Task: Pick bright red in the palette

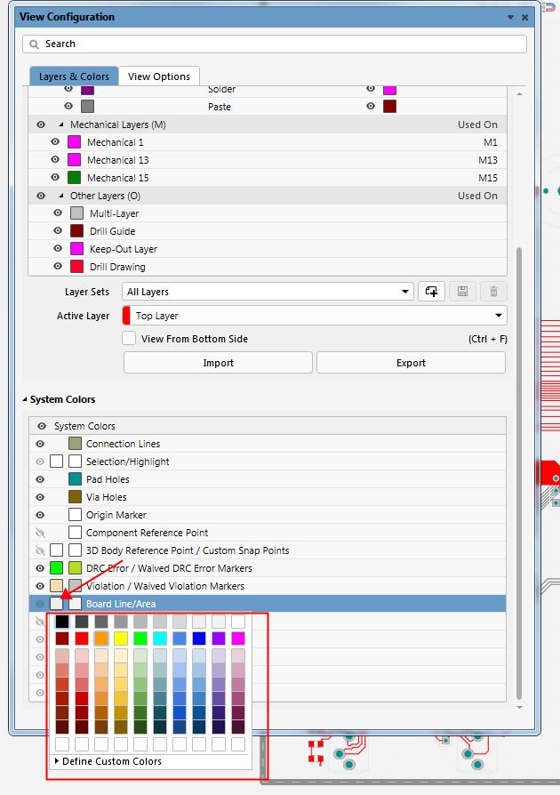Action: point(82,638)
